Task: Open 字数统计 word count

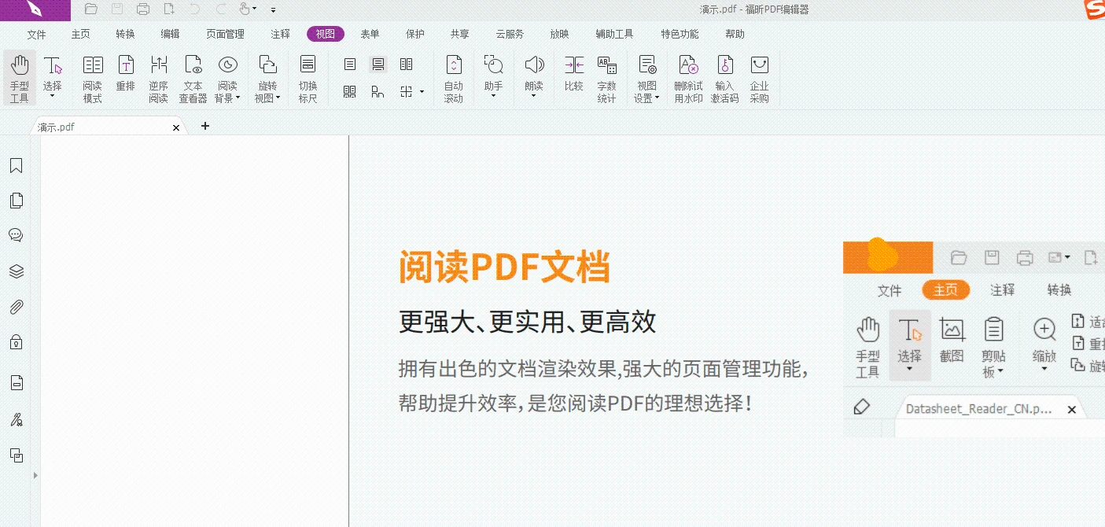Action: point(607,79)
